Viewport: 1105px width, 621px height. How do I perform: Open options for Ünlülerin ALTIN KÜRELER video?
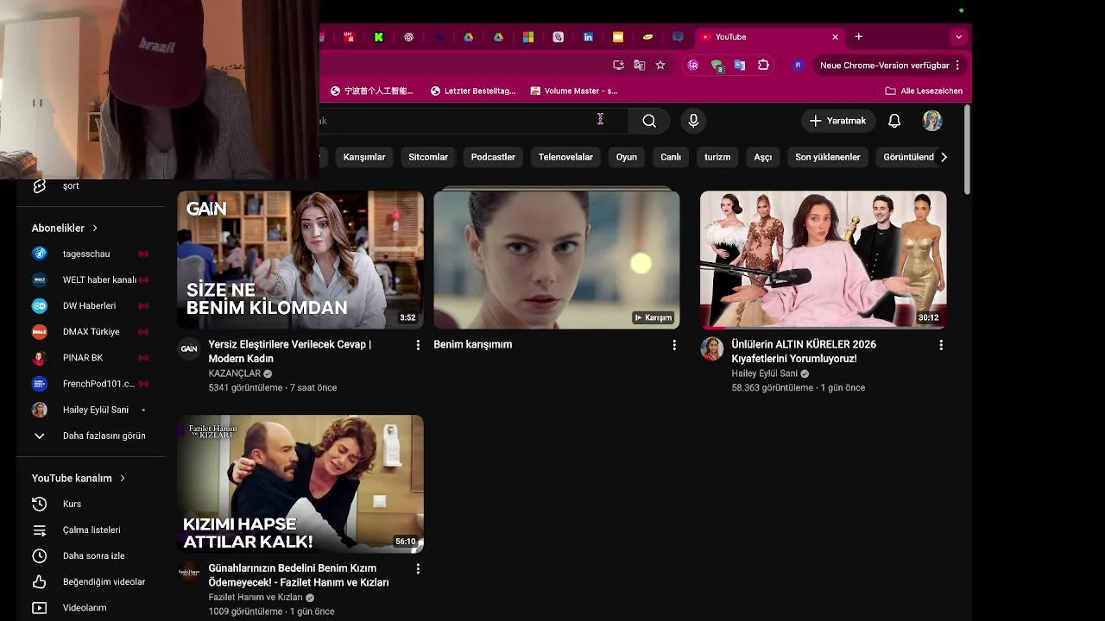941,345
